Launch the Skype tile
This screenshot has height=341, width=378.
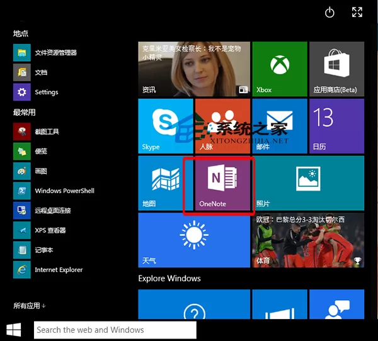(x=166, y=126)
